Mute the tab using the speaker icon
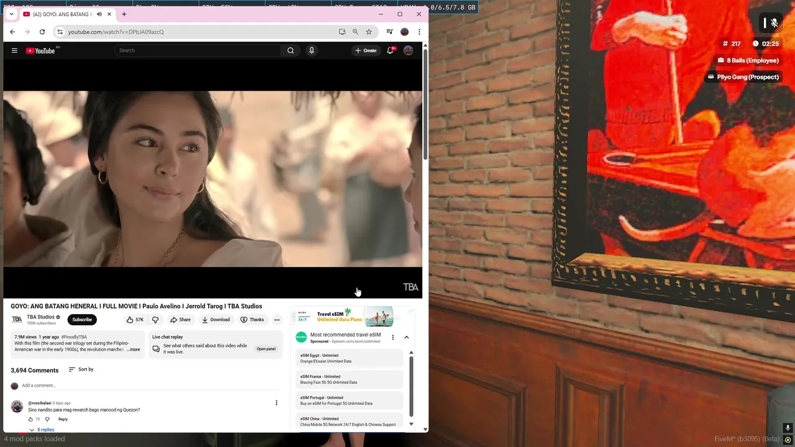This screenshot has height=447, width=795. (99, 14)
